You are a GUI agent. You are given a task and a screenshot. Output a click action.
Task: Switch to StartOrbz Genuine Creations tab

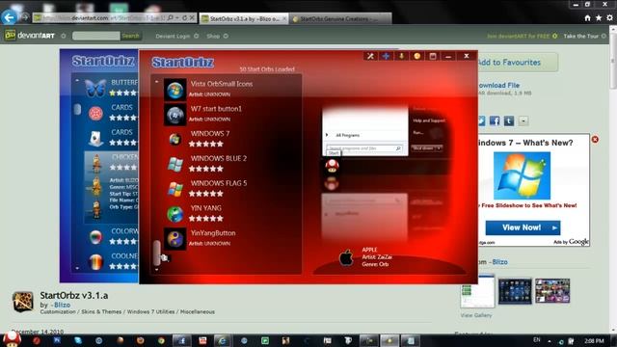(340, 18)
